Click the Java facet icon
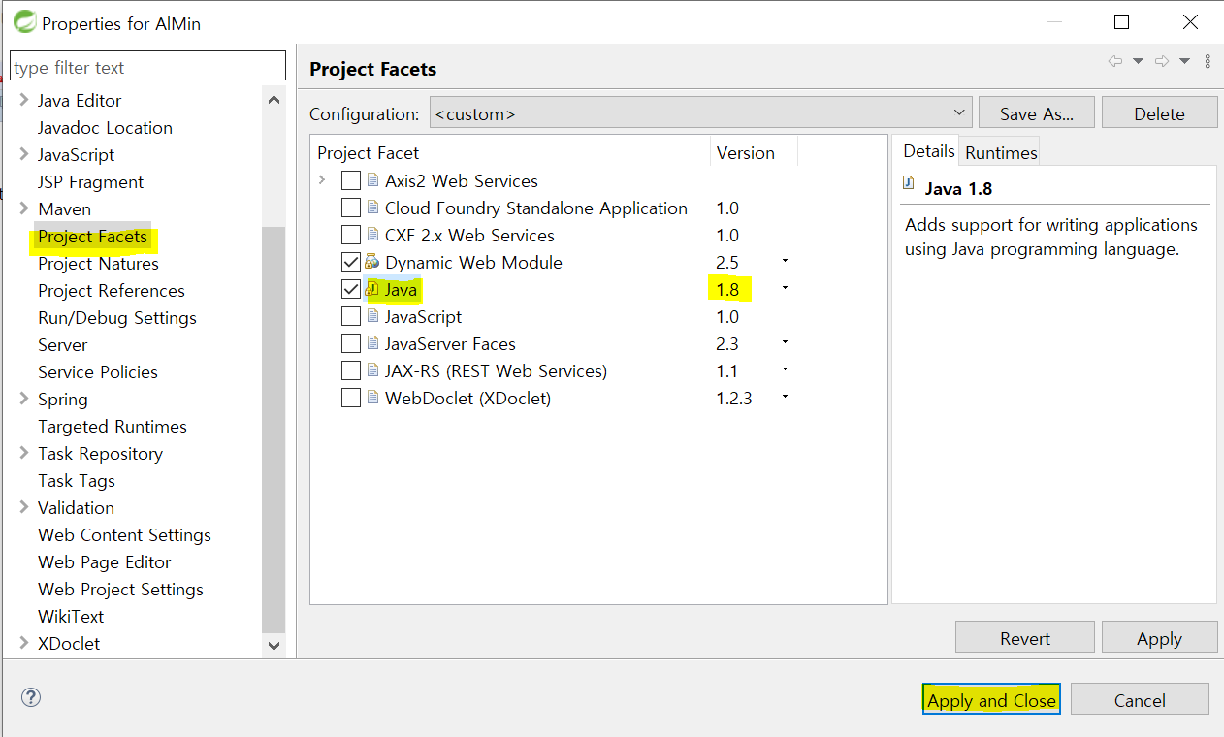1224x737 pixels. coord(372,289)
